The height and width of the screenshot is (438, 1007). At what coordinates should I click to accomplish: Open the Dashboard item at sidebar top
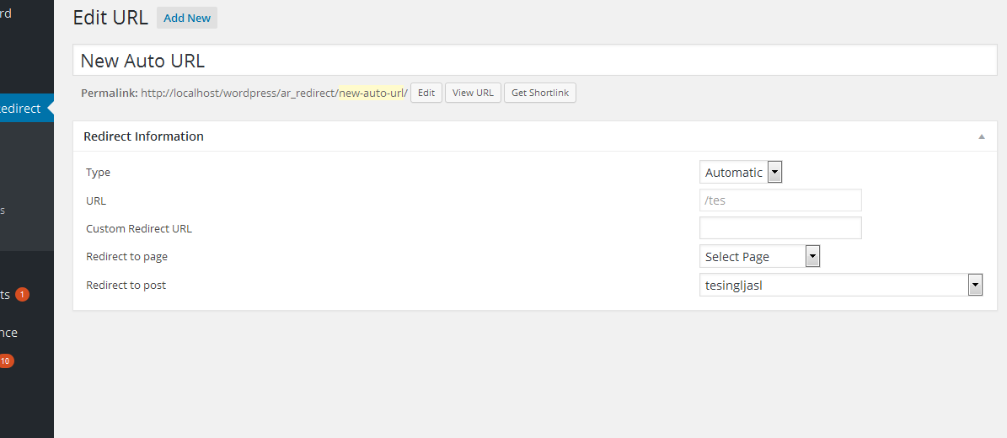point(6,13)
